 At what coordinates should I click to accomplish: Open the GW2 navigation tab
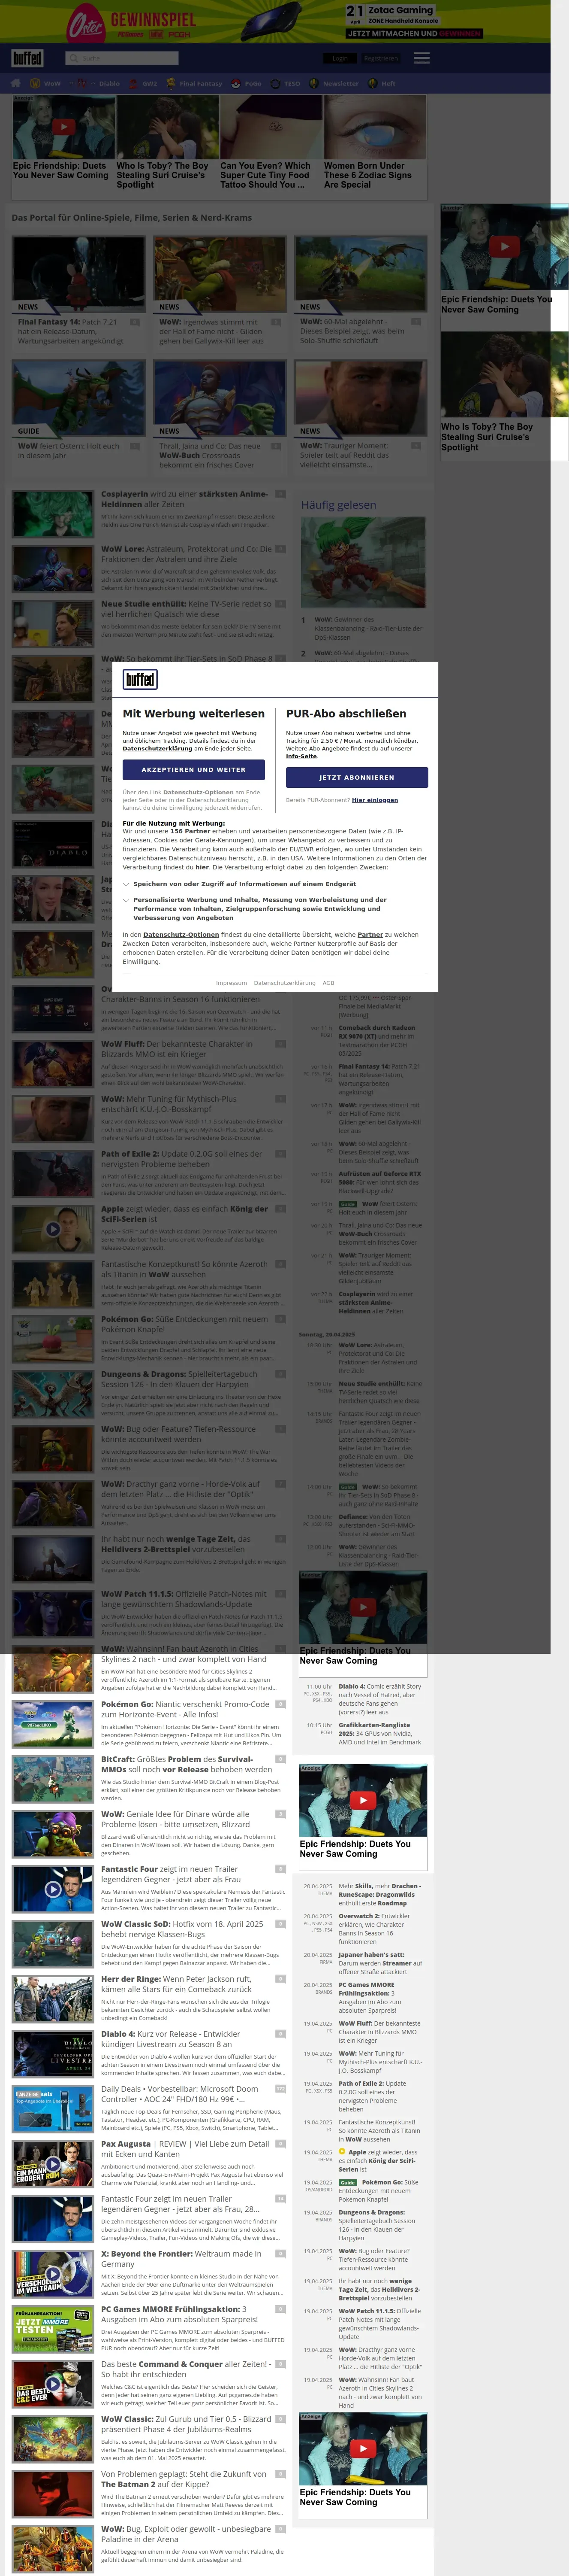point(144,84)
